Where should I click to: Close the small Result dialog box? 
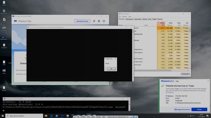[115, 59]
